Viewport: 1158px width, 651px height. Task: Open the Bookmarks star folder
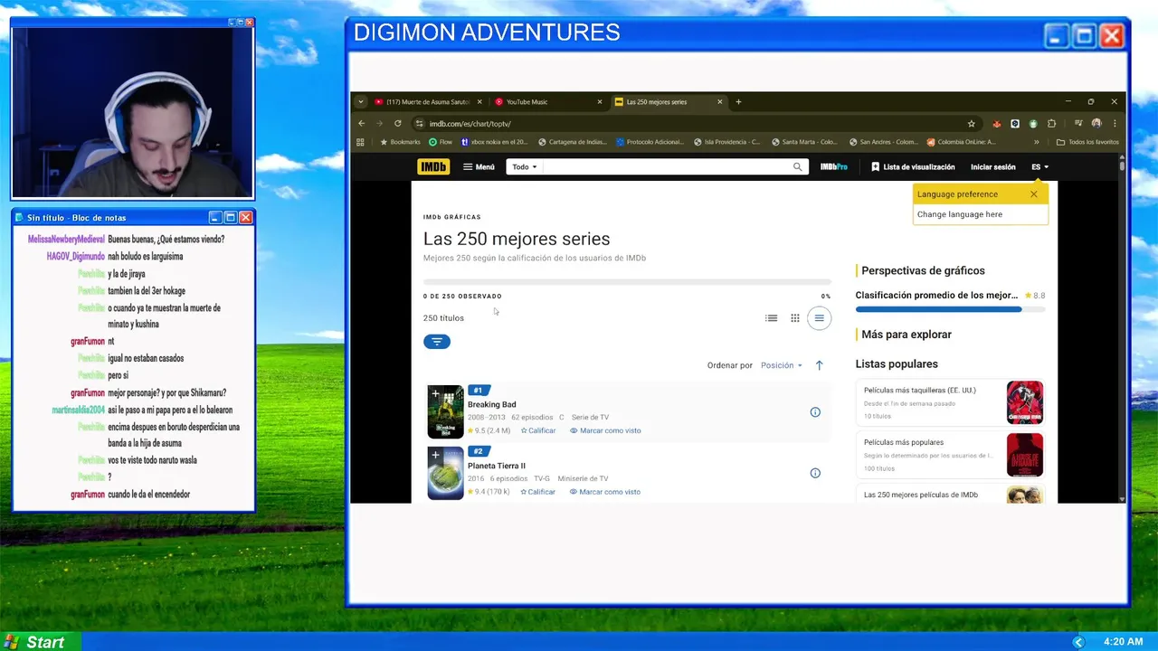click(400, 142)
